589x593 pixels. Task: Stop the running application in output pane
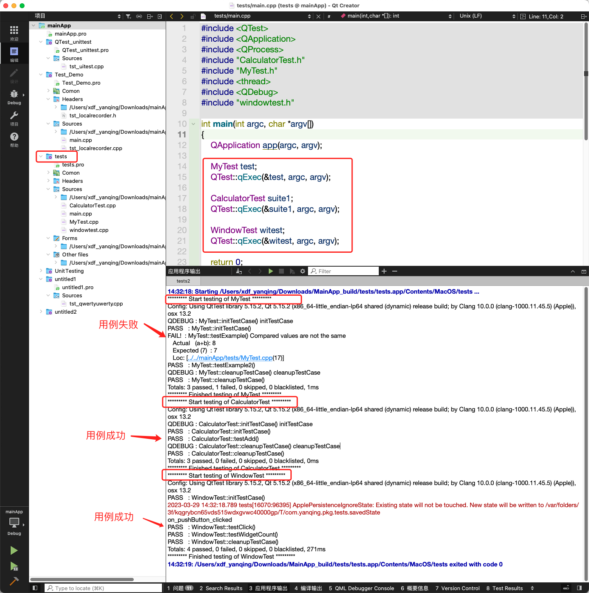[281, 271]
